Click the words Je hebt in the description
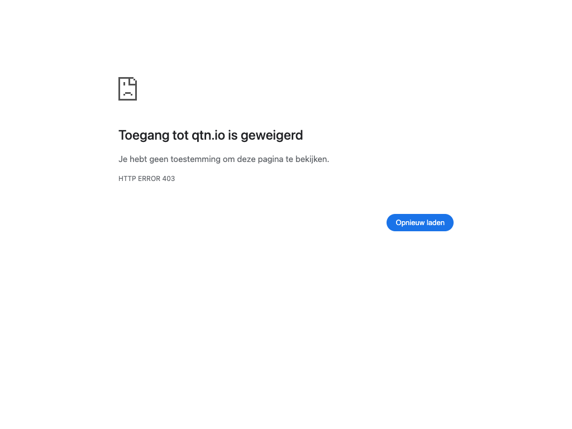Image resolution: width=572 pixels, height=429 pixels. pos(133,159)
